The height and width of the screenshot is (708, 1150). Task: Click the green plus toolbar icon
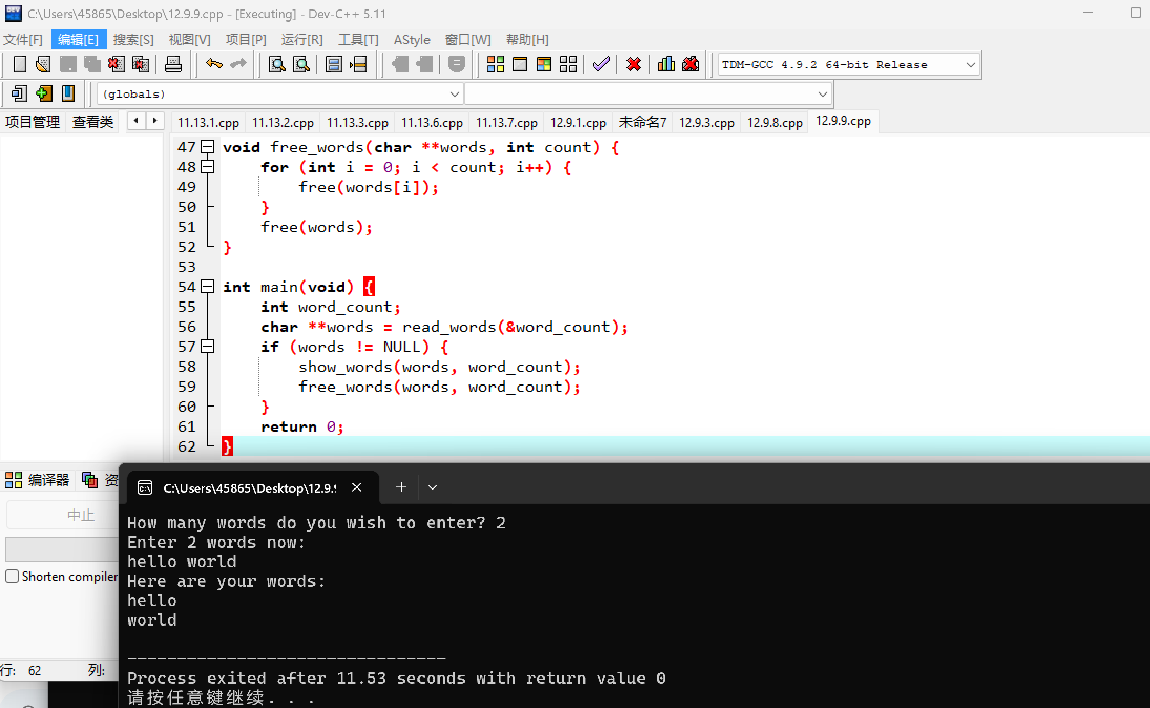pos(44,94)
